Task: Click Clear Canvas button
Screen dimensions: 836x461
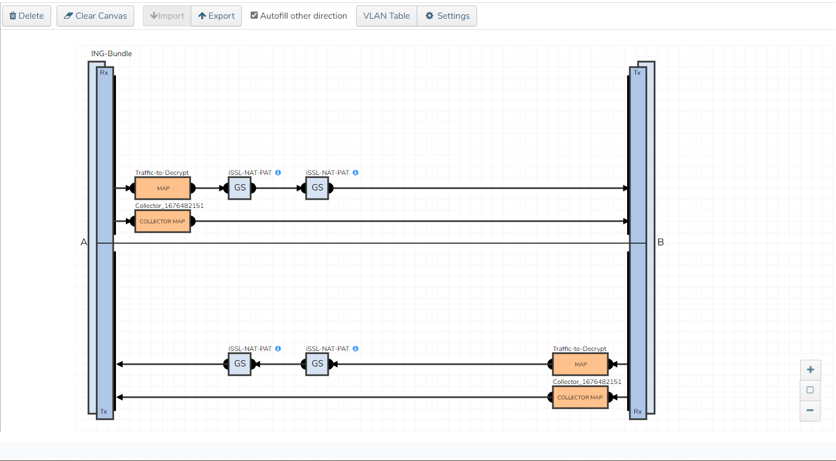Action: point(95,16)
